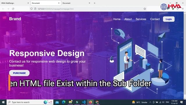Reload the page with refresh icon
186x105 pixels.
[13, 9]
